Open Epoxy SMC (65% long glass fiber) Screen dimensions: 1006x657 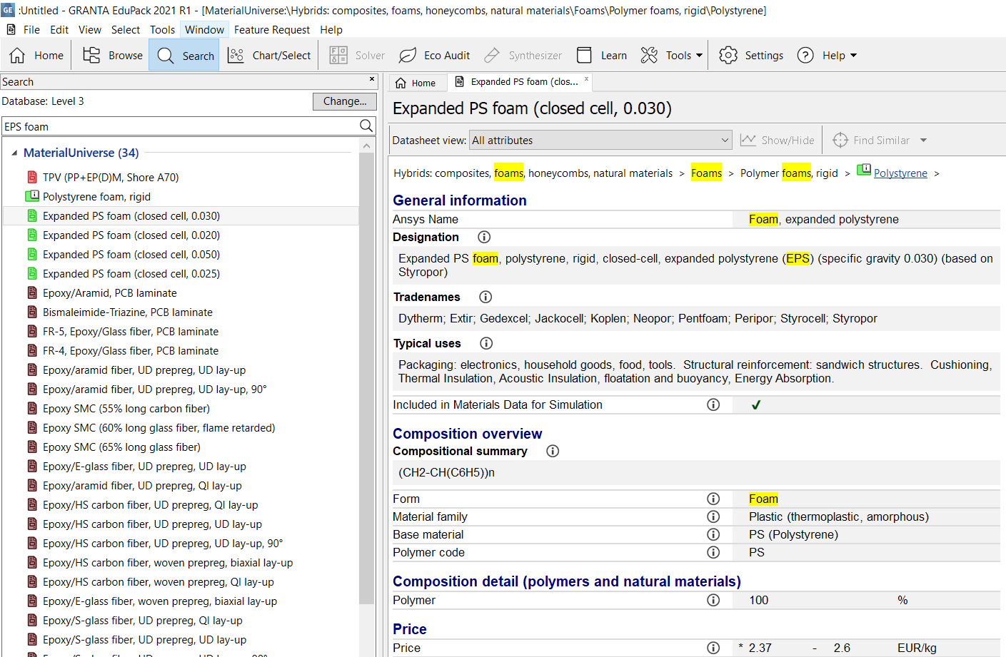click(x=121, y=447)
